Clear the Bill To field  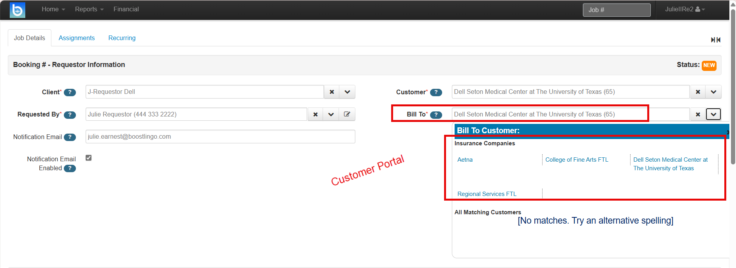tap(698, 114)
